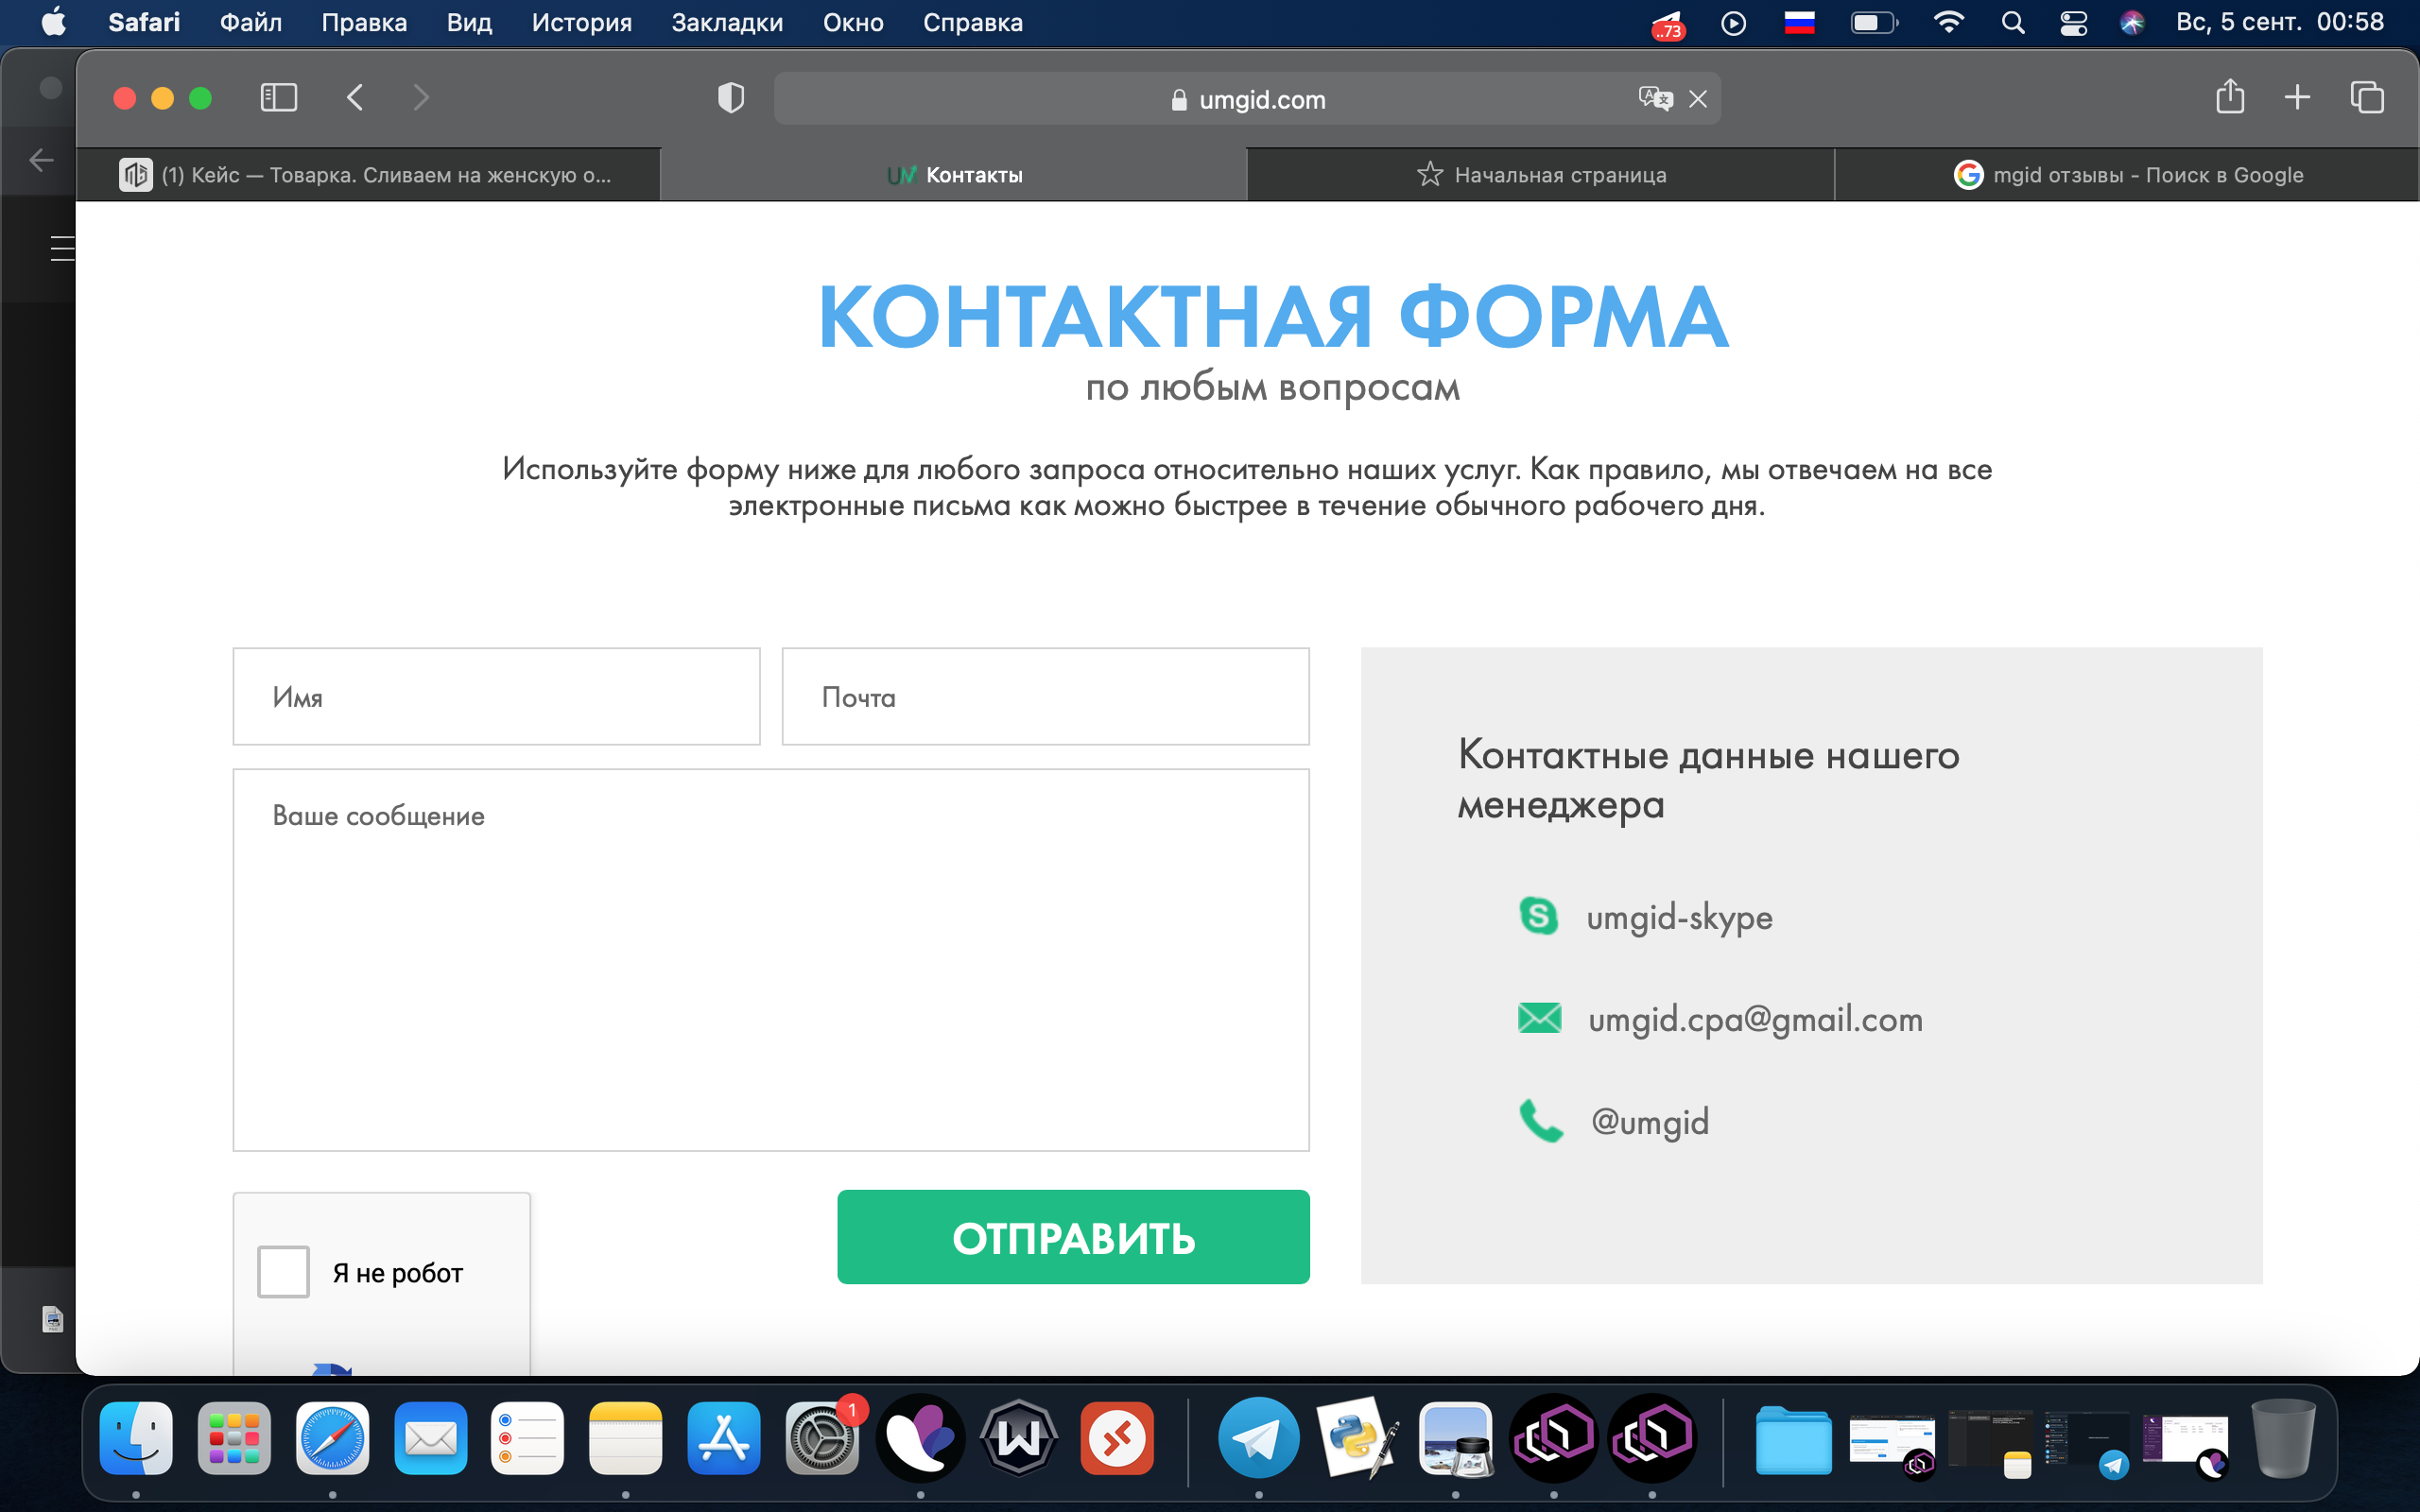The image size is (2420, 1512).
Task: Open Windscribe W icon in Dock
Action: point(1018,1438)
